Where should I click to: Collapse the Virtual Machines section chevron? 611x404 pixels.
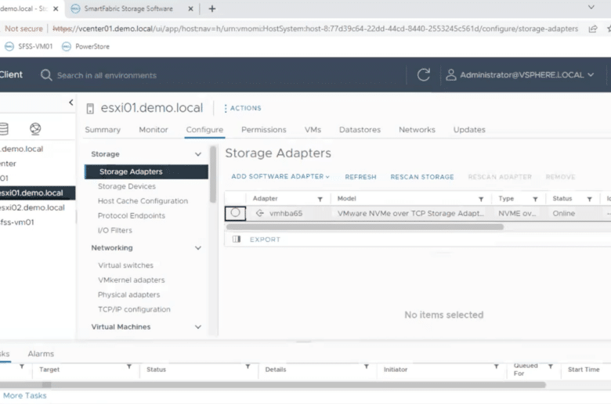pos(198,327)
